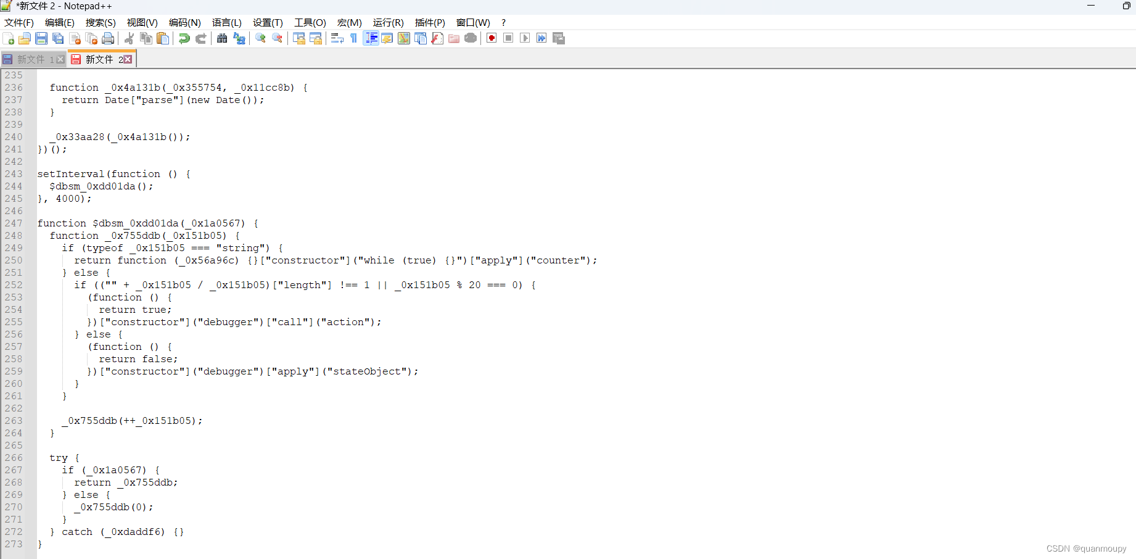The height and width of the screenshot is (559, 1136).
Task: Click on the 4000 value on line 245
Action: point(68,199)
